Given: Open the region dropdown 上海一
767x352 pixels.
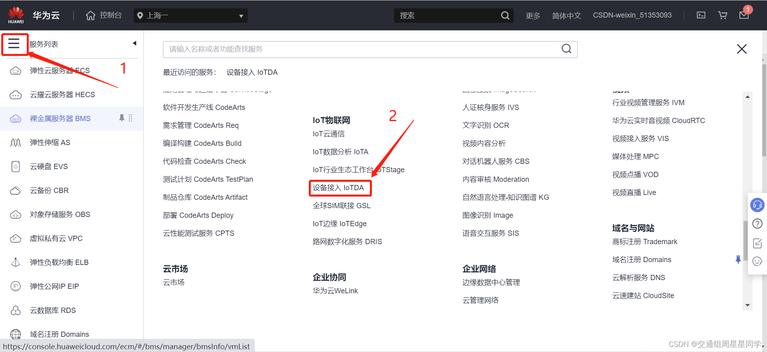Looking at the screenshot, I should point(191,16).
